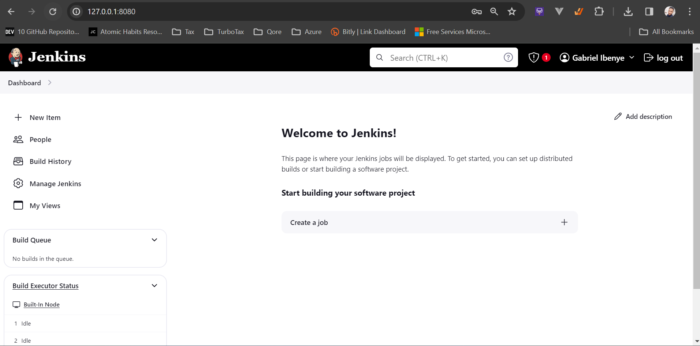Open Manage Jenkins settings gear
Viewport: 700px width, 346px height.
(x=18, y=183)
